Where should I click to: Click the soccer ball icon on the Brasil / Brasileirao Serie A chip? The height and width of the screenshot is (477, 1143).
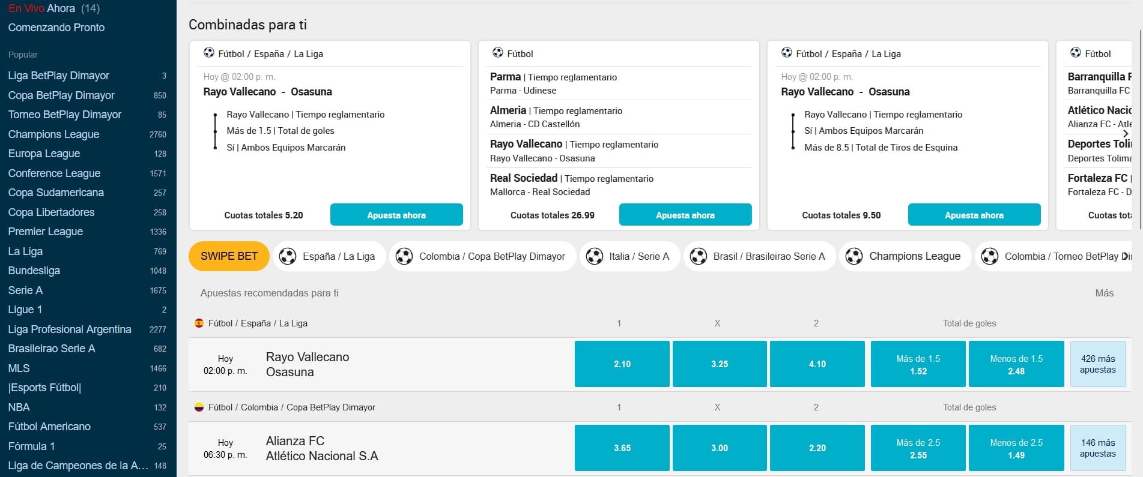[x=699, y=256]
